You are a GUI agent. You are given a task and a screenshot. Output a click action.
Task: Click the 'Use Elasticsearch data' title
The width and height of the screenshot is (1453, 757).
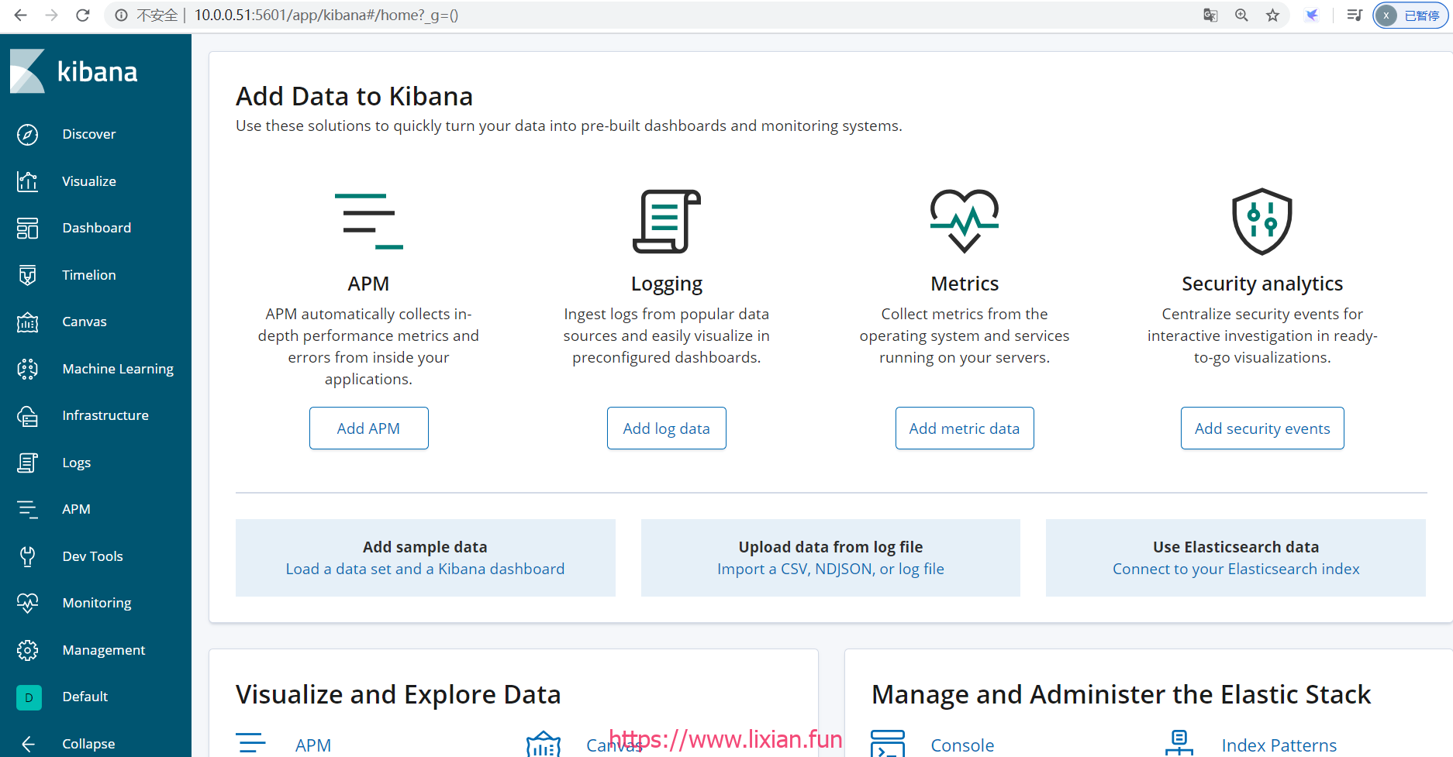(x=1236, y=547)
